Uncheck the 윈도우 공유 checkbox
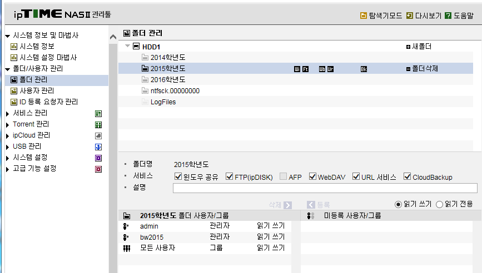Image resolution: width=482 pixels, height=273 pixels. pyautogui.click(x=178, y=176)
